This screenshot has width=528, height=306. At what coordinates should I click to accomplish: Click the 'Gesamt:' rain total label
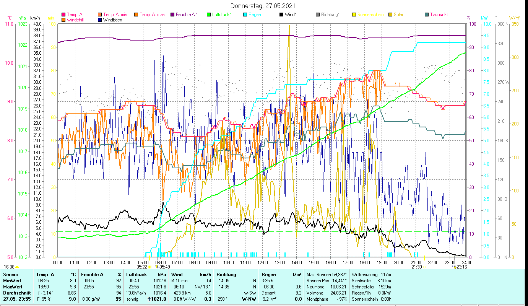[x=269, y=293]
